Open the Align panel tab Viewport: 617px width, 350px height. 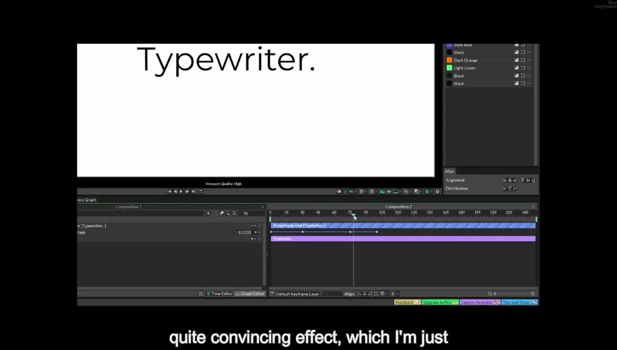[x=450, y=171]
